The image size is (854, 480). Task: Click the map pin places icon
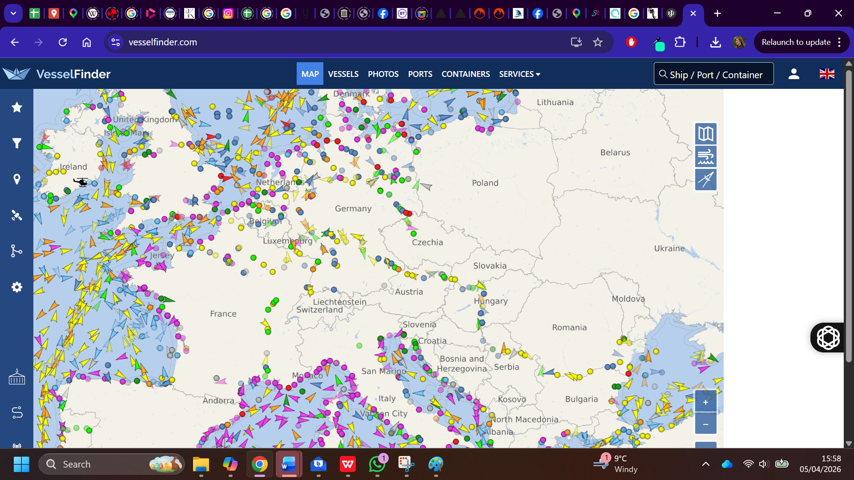(17, 179)
